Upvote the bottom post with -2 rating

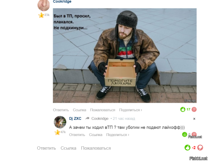coord(187,148)
